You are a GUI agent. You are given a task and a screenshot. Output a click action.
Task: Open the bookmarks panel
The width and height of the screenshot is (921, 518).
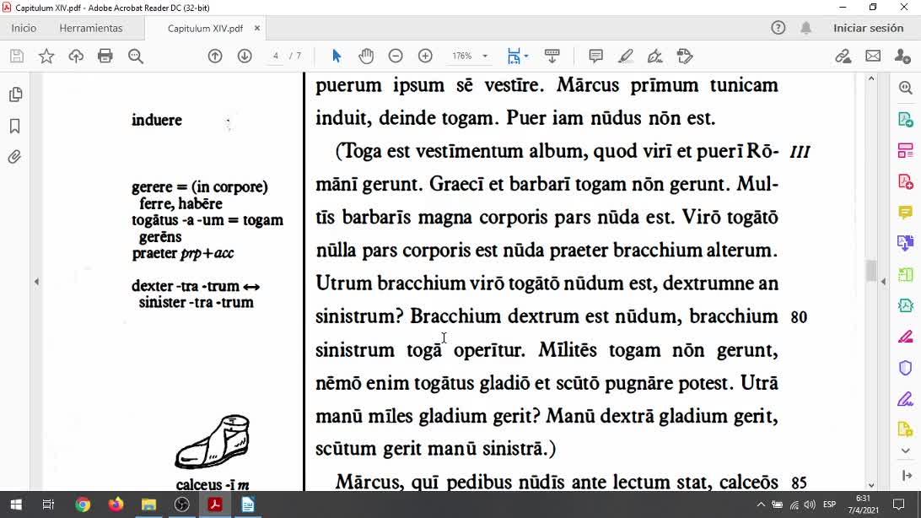15,126
